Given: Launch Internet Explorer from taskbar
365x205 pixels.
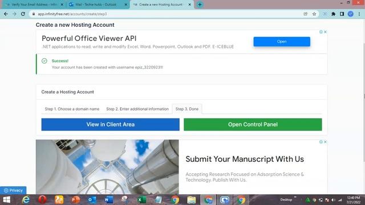Looking at the screenshot, I should [x=26, y=200].
